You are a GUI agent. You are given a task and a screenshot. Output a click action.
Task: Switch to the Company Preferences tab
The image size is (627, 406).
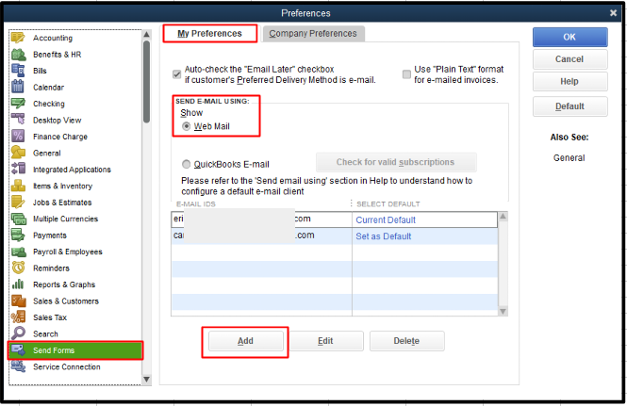click(313, 34)
